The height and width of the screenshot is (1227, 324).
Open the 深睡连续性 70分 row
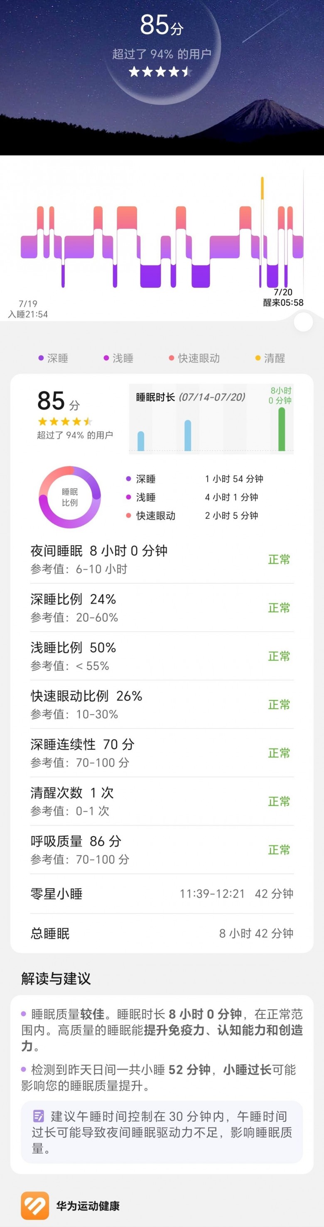[162, 753]
